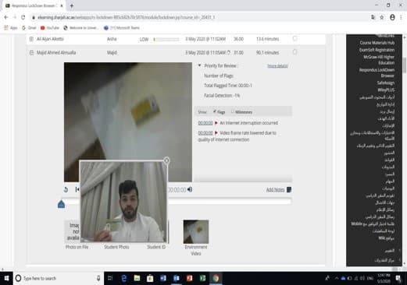Bookmark this page with the star icon
Image resolution: width=407 pixels, height=285 pixels.
pyautogui.click(x=382, y=17)
